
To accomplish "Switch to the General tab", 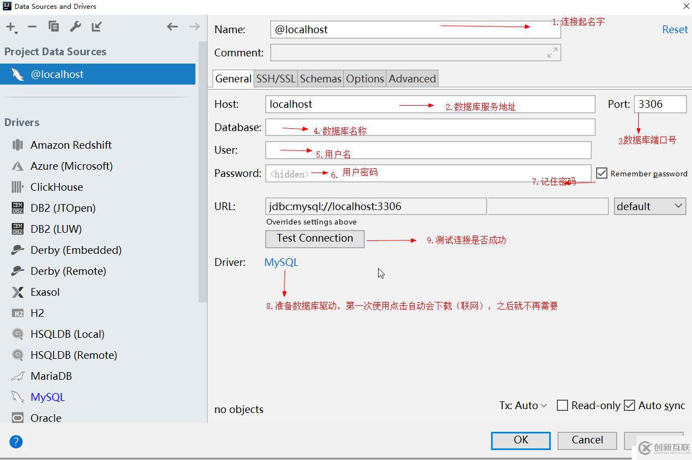I will tap(233, 79).
